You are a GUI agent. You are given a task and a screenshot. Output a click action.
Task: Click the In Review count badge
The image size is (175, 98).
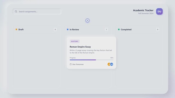pos(106,29)
